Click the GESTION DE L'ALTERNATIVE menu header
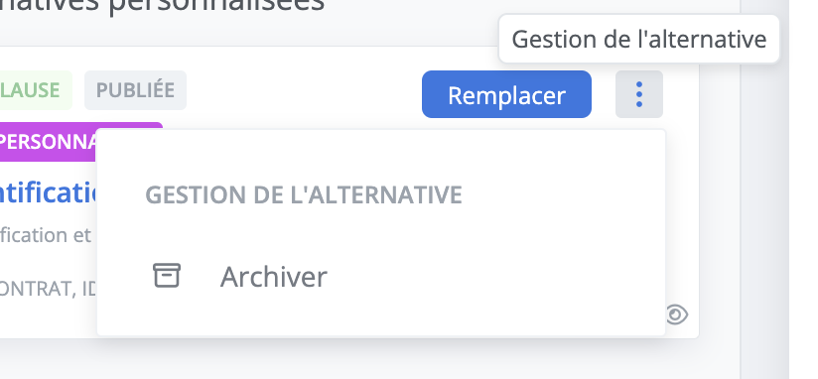Image resolution: width=818 pixels, height=379 pixels. pyautogui.click(x=304, y=195)
